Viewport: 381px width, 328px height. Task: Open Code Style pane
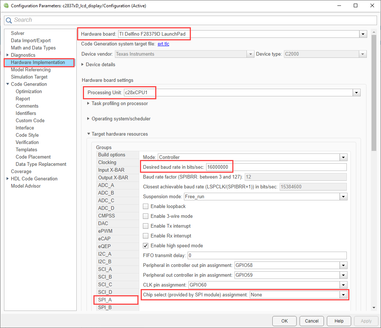(27, 135)
